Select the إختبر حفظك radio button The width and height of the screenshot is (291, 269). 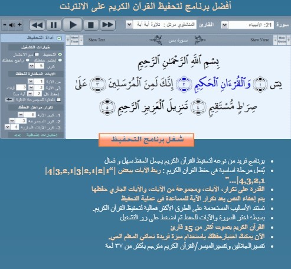point(60,60)
